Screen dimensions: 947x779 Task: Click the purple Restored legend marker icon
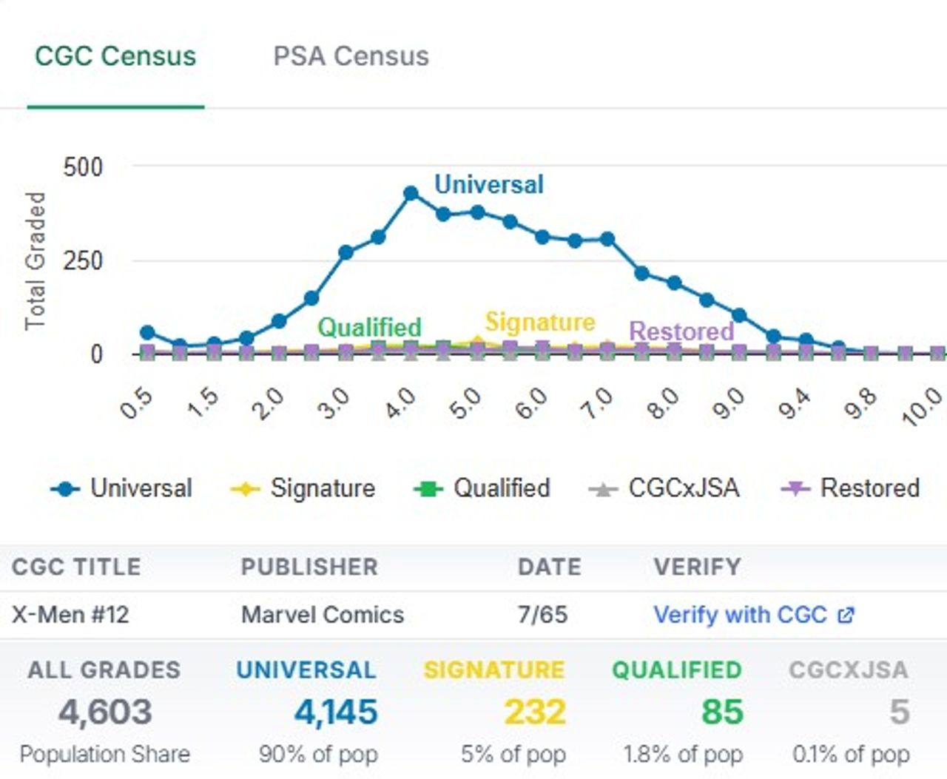tap(795, 489)
